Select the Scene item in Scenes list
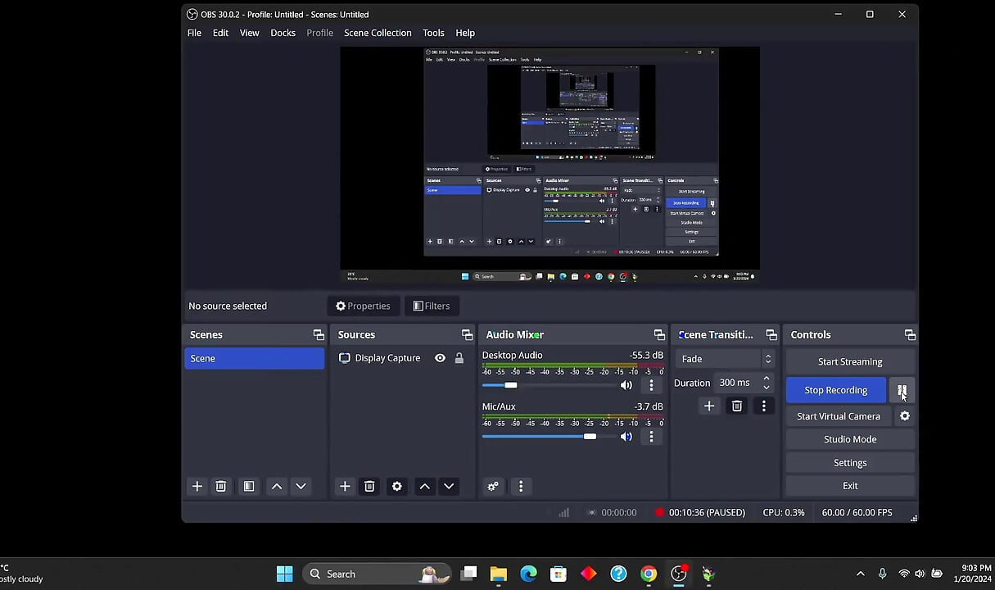Viewport: 995px width, 590px height. coord(254,358)
